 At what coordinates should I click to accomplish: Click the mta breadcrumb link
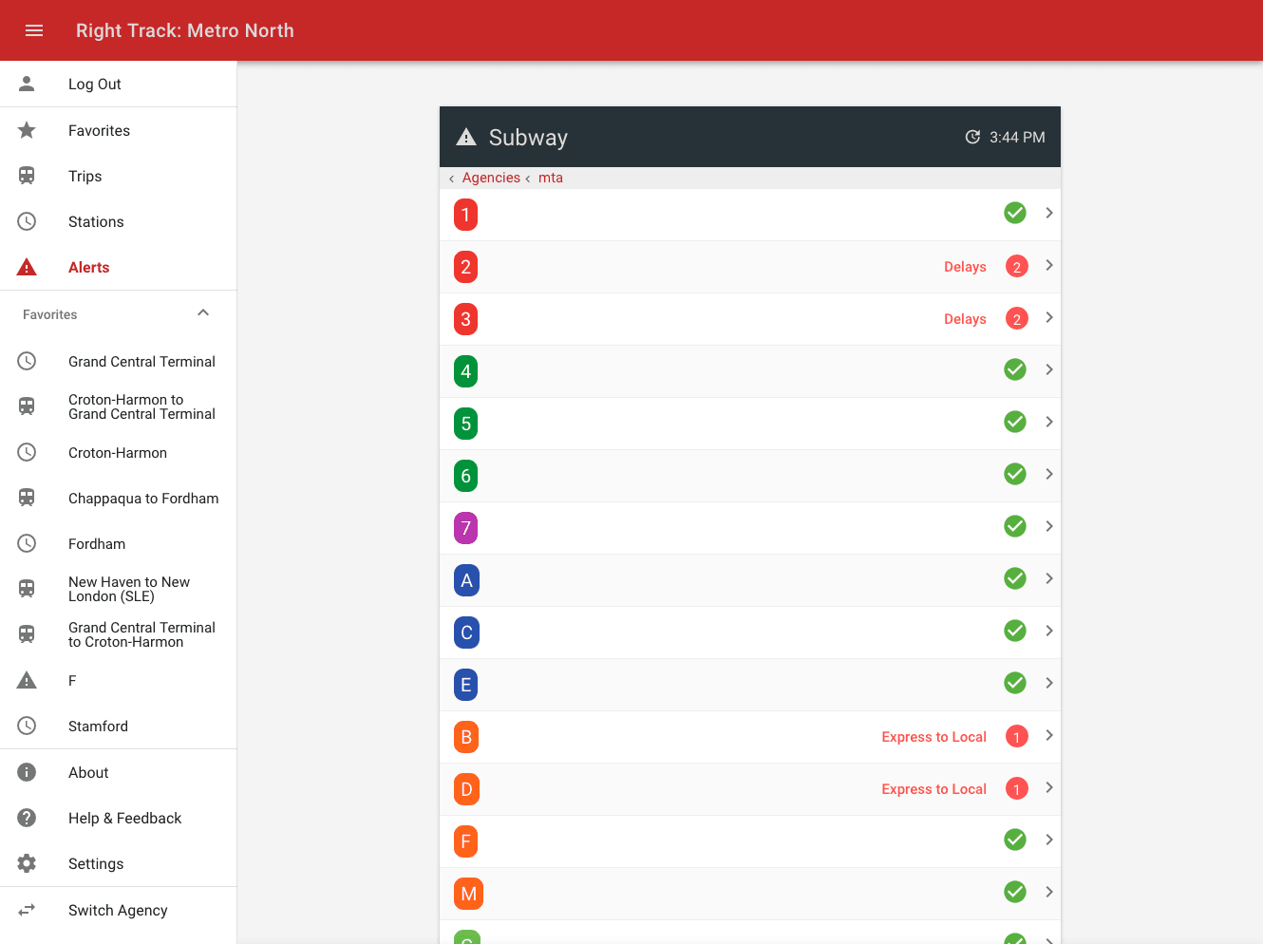(551, 178)
